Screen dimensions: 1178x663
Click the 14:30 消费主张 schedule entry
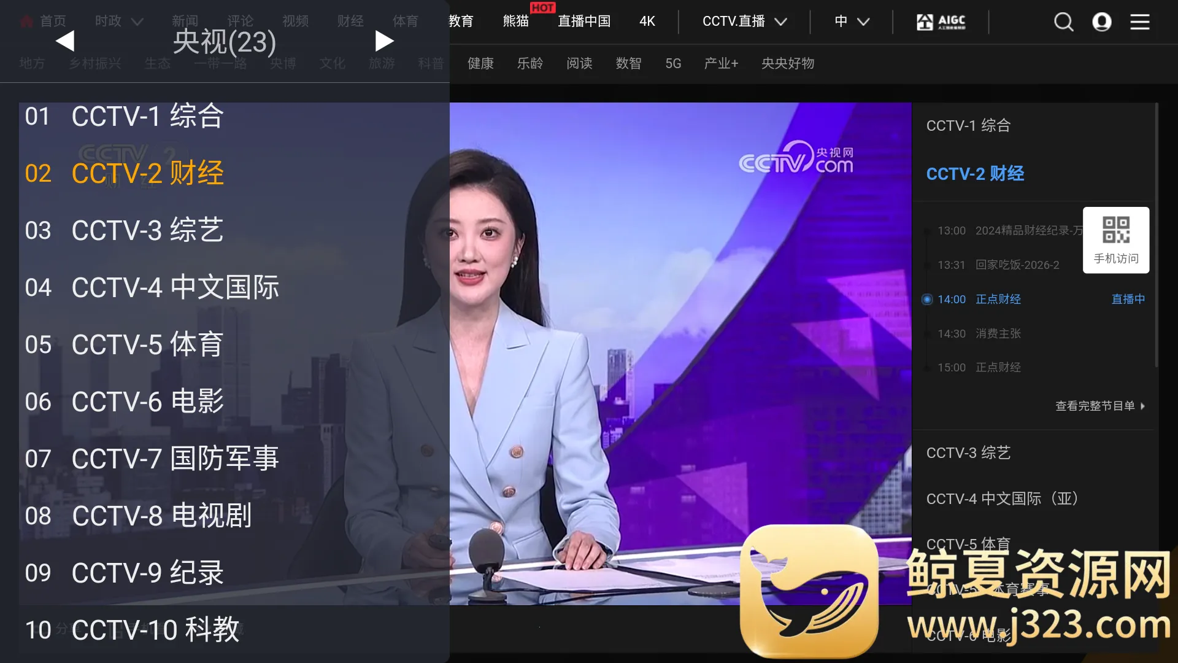979,334
